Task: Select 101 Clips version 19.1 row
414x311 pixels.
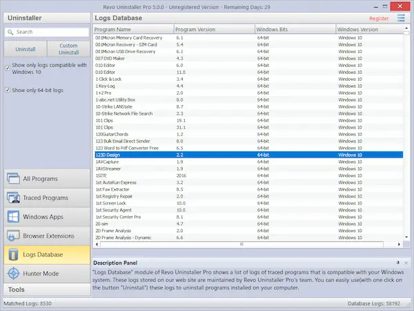Action: pyautogui.click(x=248, y=120)
